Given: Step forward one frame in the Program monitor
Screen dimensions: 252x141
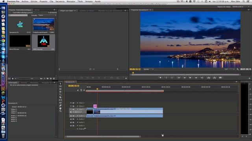Looking at the screenshot, I should point(196,78).
